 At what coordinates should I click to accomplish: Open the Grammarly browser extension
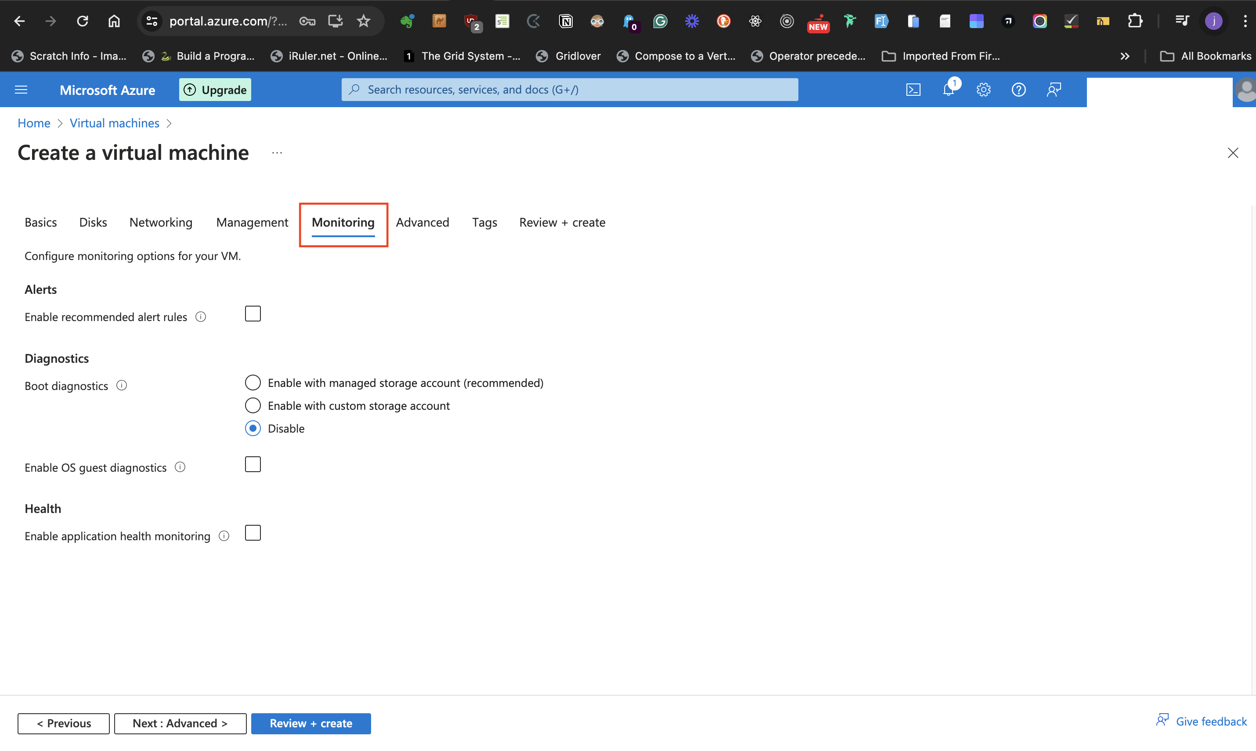coord(660,21)
